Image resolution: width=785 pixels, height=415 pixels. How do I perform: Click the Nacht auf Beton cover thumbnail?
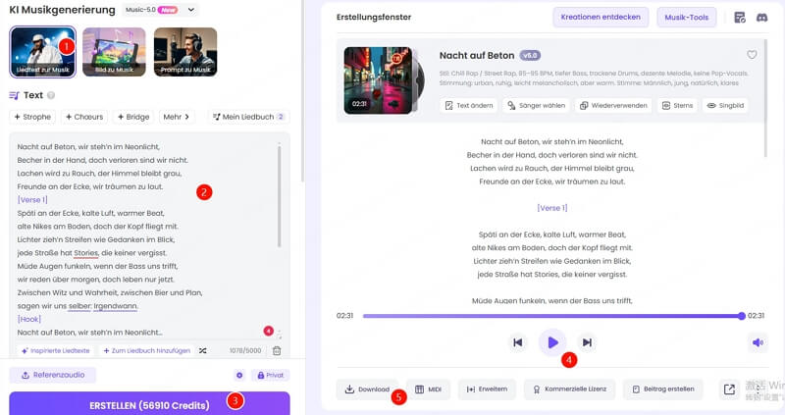[x=377, y=79]
